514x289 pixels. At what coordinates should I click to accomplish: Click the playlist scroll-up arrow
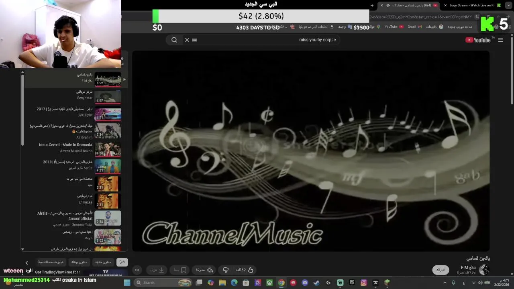22,72
